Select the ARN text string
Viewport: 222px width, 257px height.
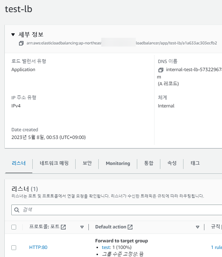122,43
